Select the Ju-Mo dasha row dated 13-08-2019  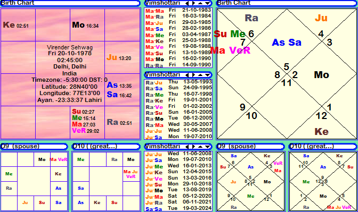coord(178,190)
